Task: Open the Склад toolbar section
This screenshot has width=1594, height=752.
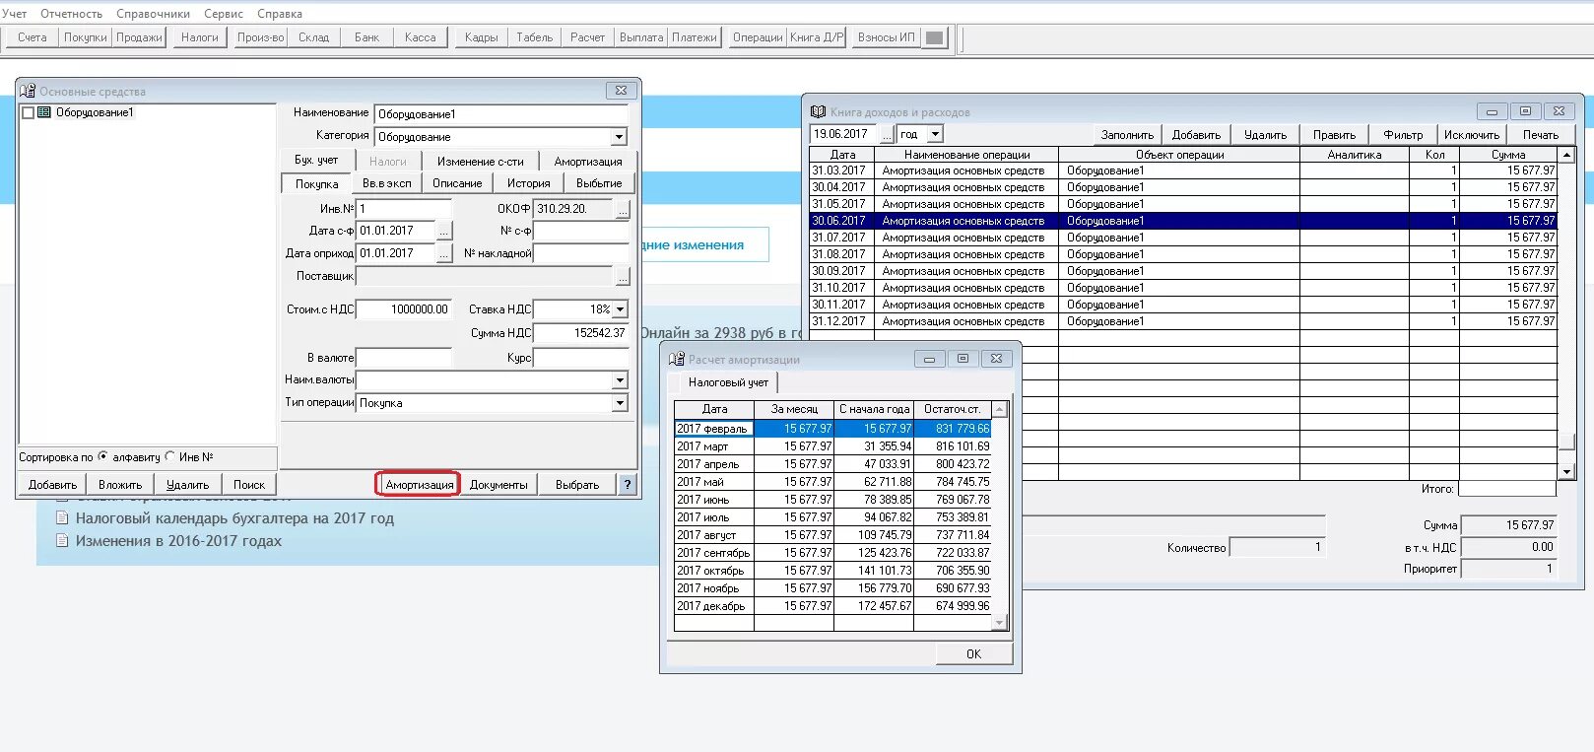Action: tap(313, 37)
